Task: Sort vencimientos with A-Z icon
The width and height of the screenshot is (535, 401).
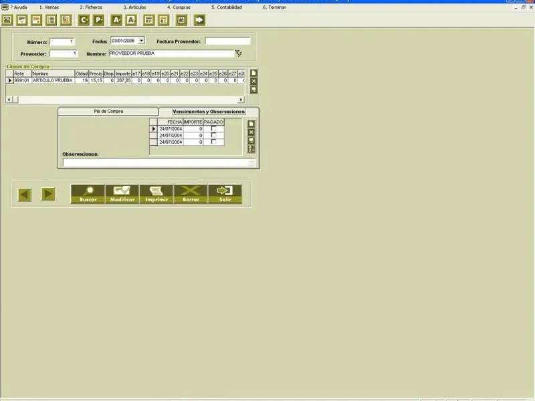Action: (251, 149)
